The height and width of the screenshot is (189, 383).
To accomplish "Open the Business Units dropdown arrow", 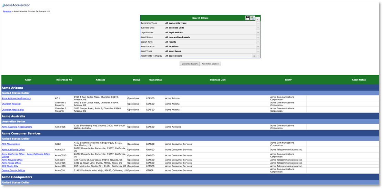I will 258,28.
